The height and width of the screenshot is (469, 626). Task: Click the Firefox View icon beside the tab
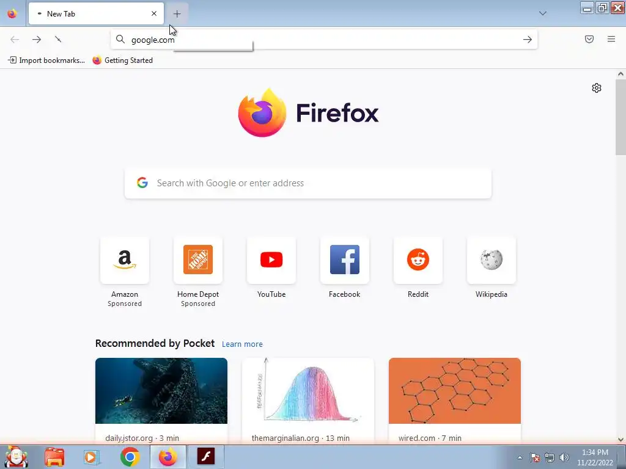[x=12, y=13]
